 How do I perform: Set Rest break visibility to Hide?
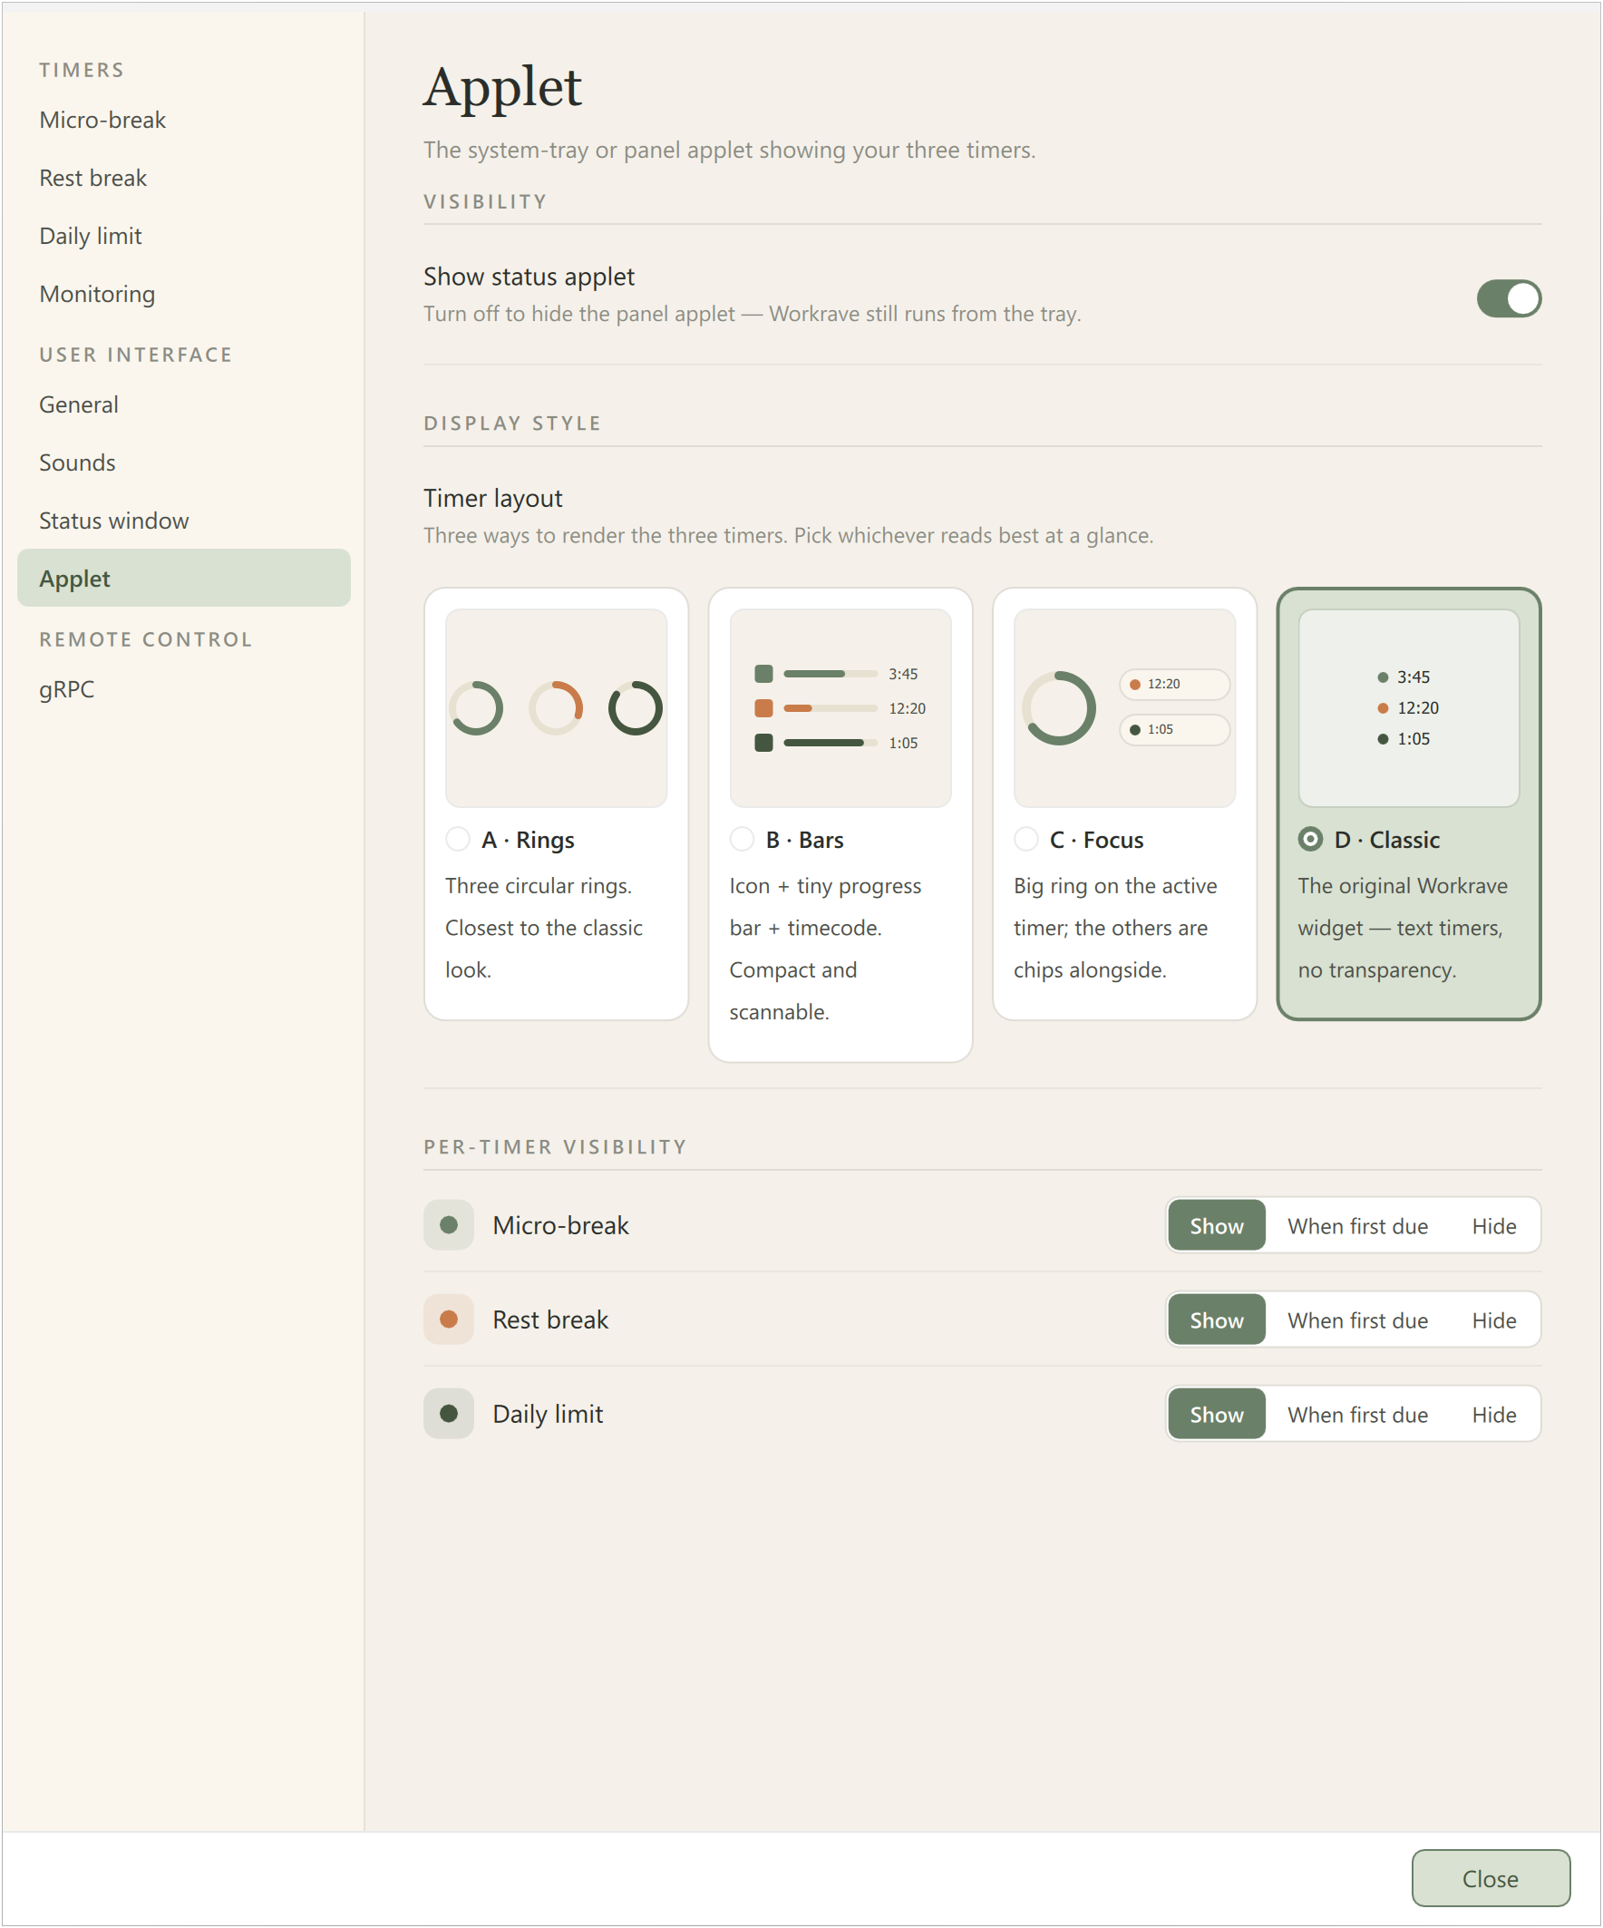[1494, 1320]
